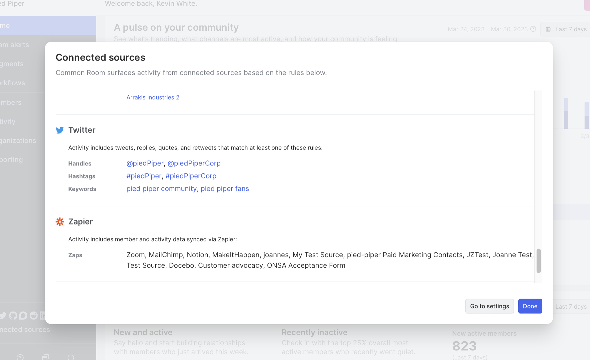
Task: Click the GitHub icon in the sidebar
Action: (13, 316)
